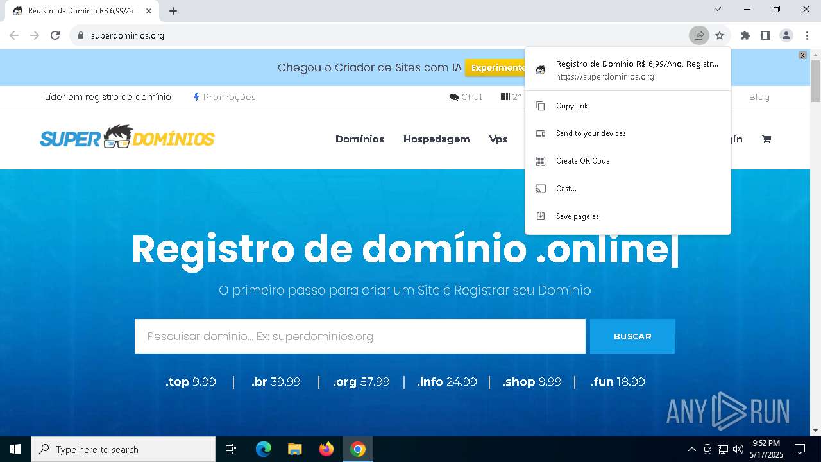Click the 2ª via barcode link

click(511, 97)
